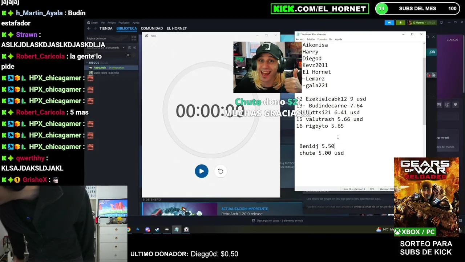The image size is (465, 262).
Task: Open Chrome from the taskbar
Action: (129, 230)
